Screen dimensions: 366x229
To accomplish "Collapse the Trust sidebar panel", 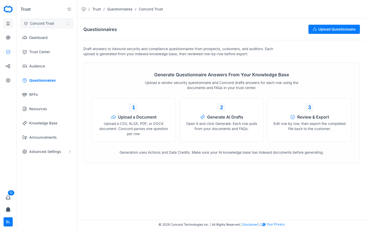I will [x=69, y=9].
